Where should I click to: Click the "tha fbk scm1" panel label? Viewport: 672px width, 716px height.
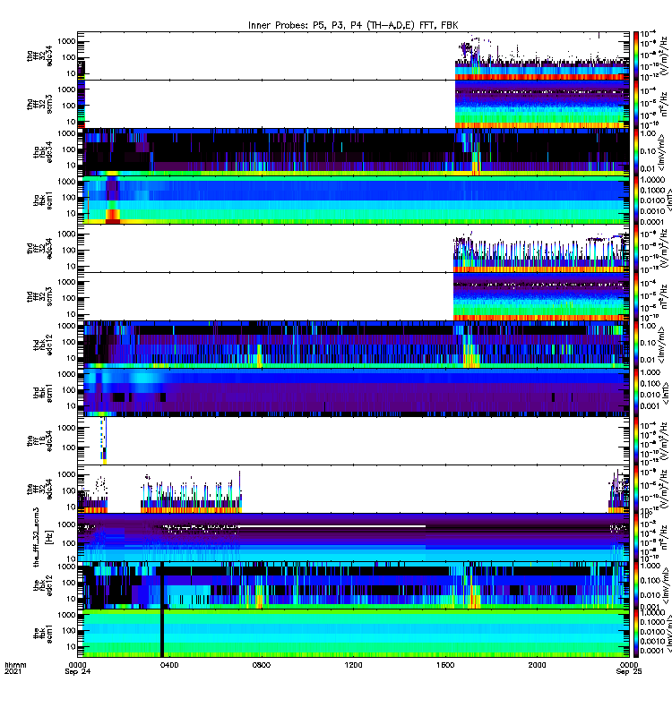tap(43, 200)
